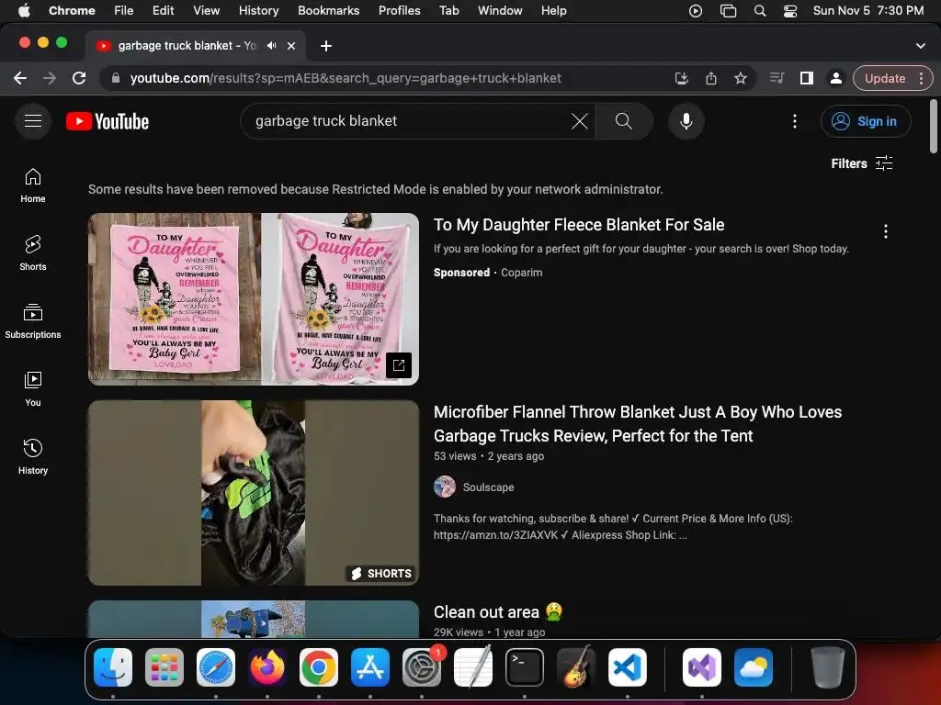Open a new Chrome tab
The width and height of the screenshot is (941, 705).
[x=326, y=46]
